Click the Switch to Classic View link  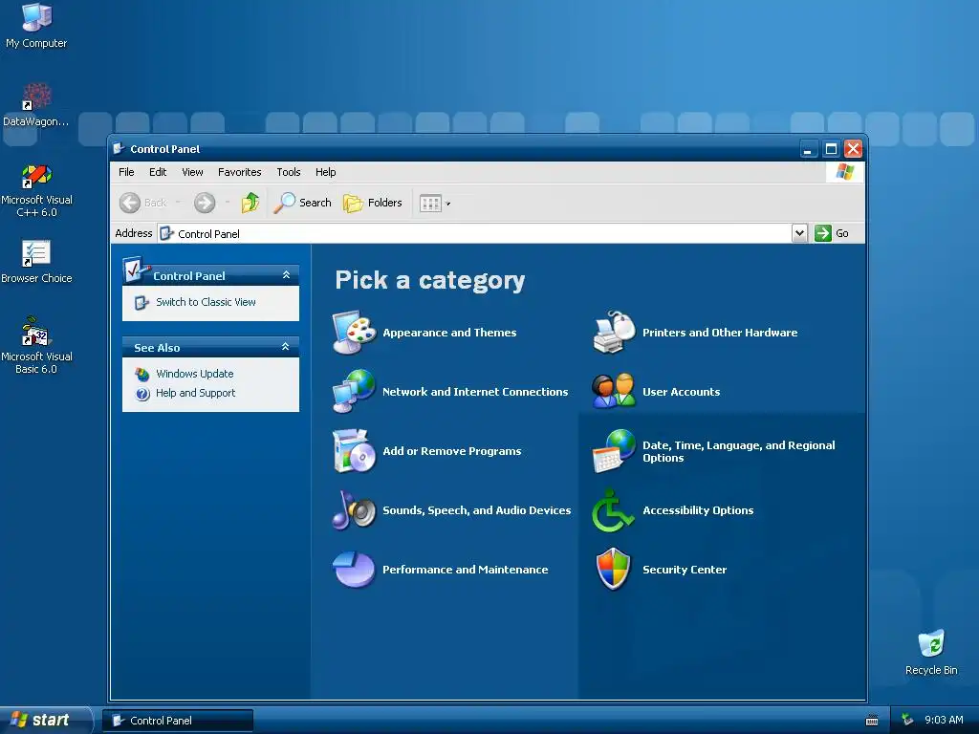click(206, 302)
